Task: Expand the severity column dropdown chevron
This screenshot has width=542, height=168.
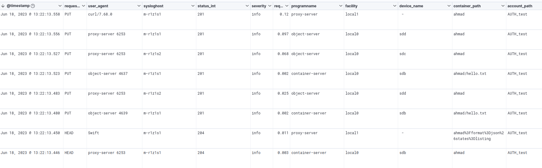Action: click(270, 6)
